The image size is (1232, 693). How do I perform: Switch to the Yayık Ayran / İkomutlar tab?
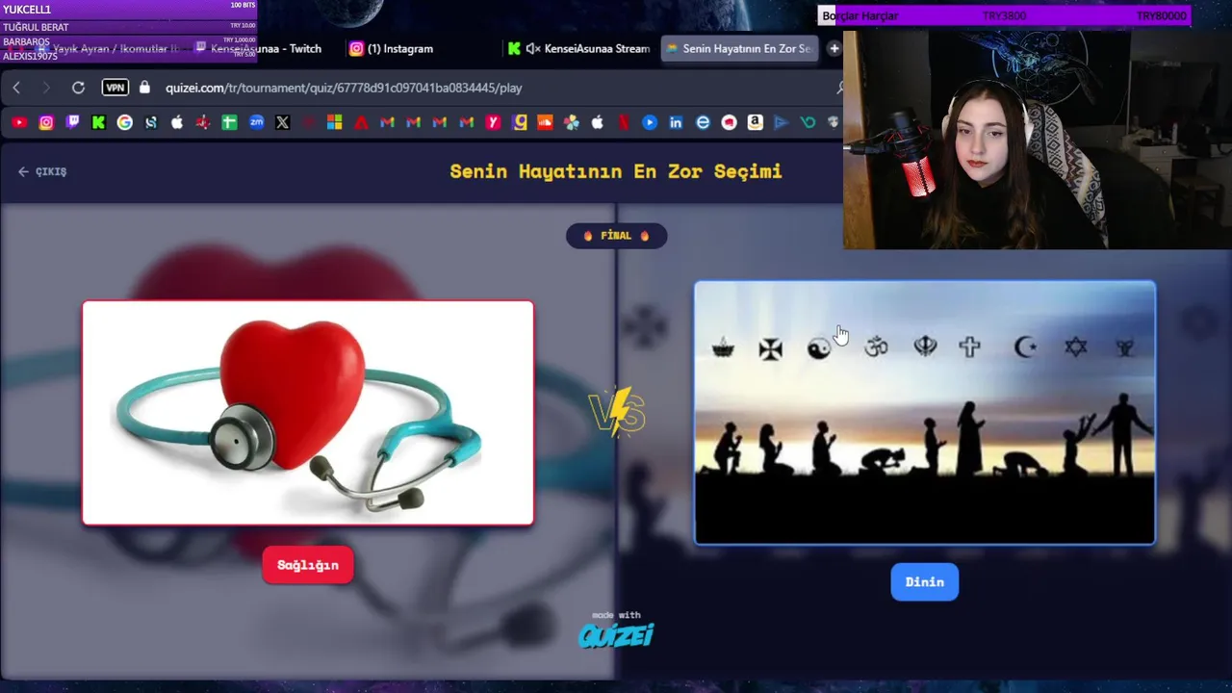point(106,48)
